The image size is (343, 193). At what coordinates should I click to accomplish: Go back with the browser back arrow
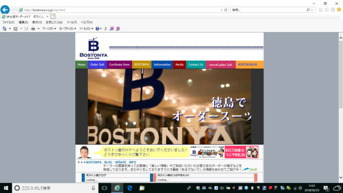5,10
